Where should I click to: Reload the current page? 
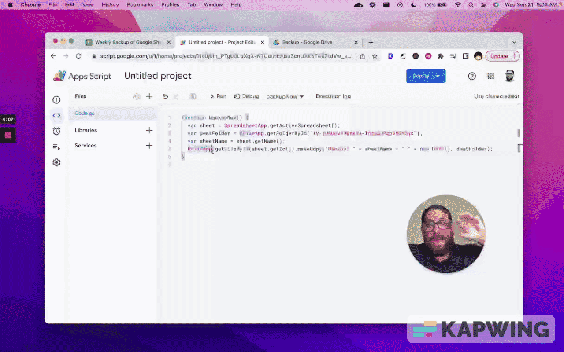[x=78, y=56]
